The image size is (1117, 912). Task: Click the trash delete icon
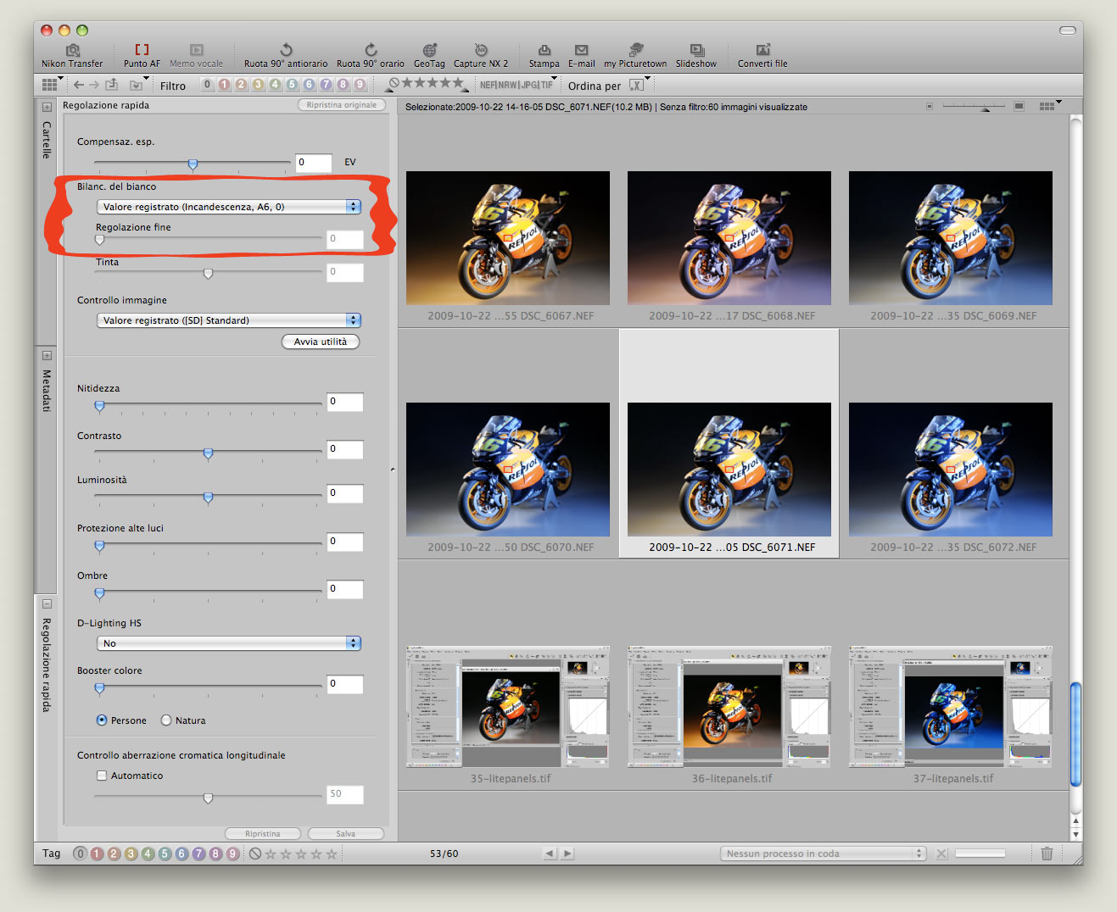[x=1047, y=854]
